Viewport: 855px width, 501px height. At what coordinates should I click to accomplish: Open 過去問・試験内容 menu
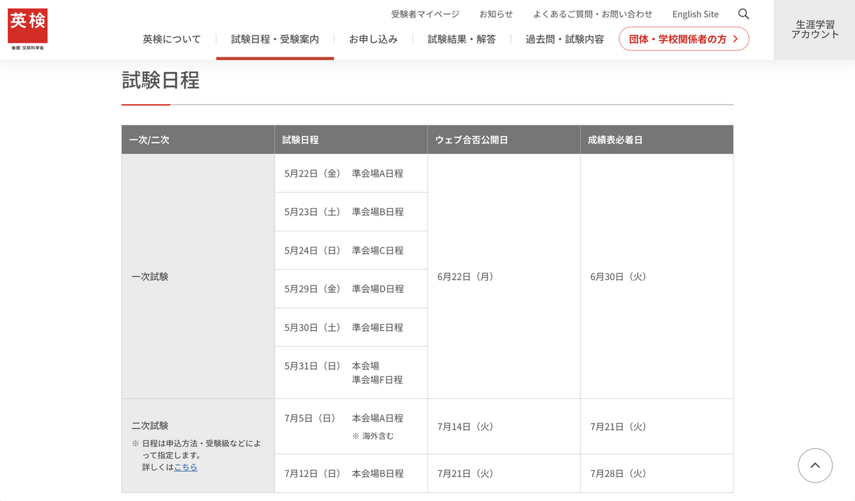(x=564, y=39)
